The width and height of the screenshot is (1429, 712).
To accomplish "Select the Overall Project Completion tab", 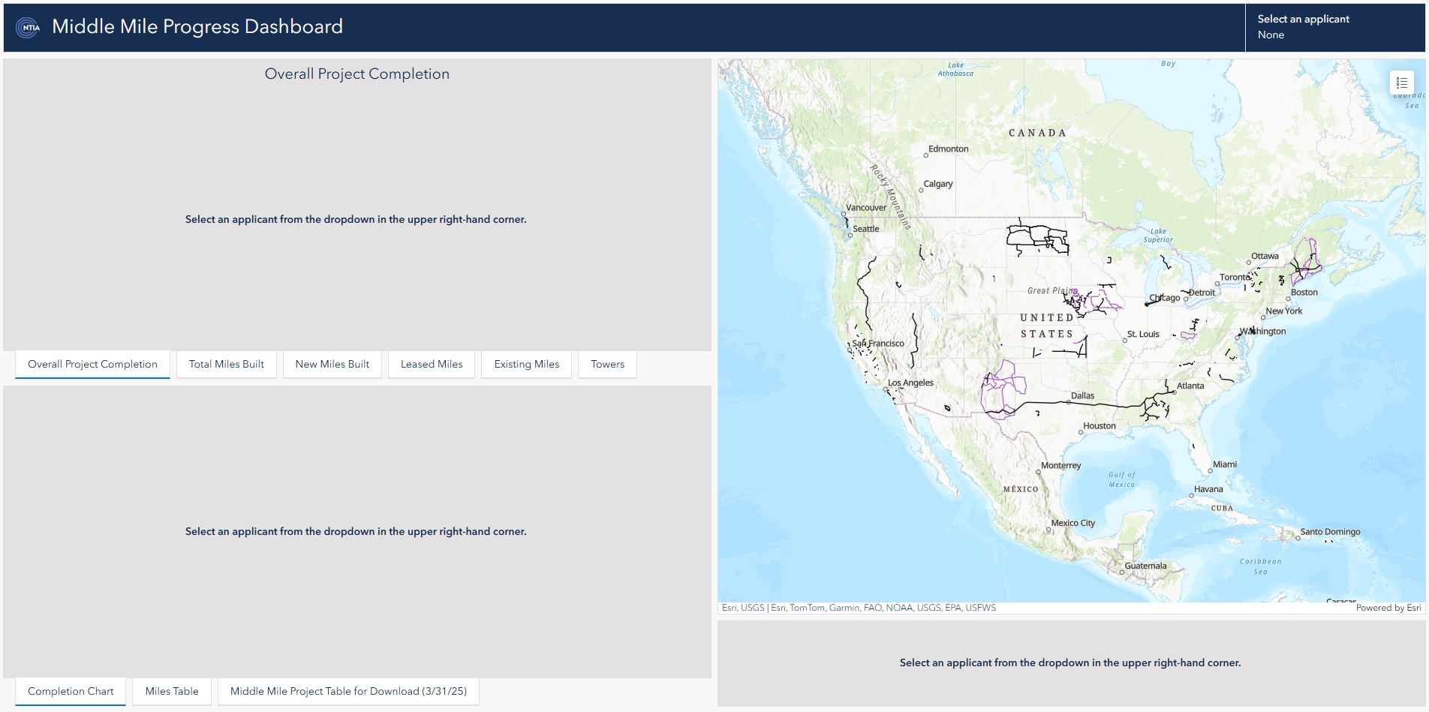I will (92, 364).
